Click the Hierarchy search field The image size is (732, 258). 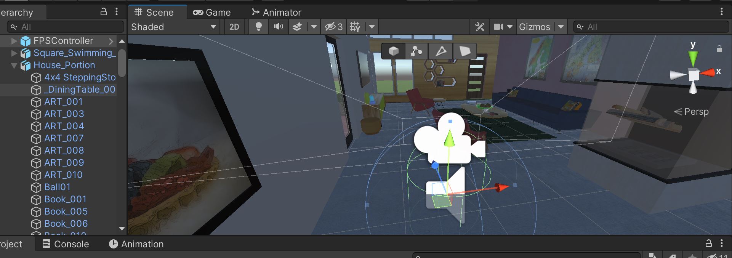coord(66,27)
